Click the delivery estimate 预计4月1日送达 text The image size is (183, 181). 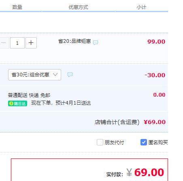click(x=73, y=103)
